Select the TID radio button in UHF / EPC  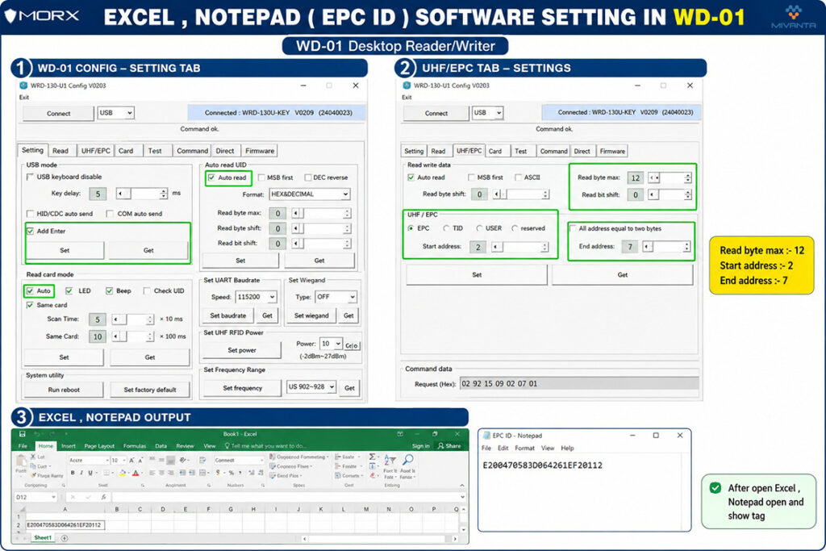(446, 228)
